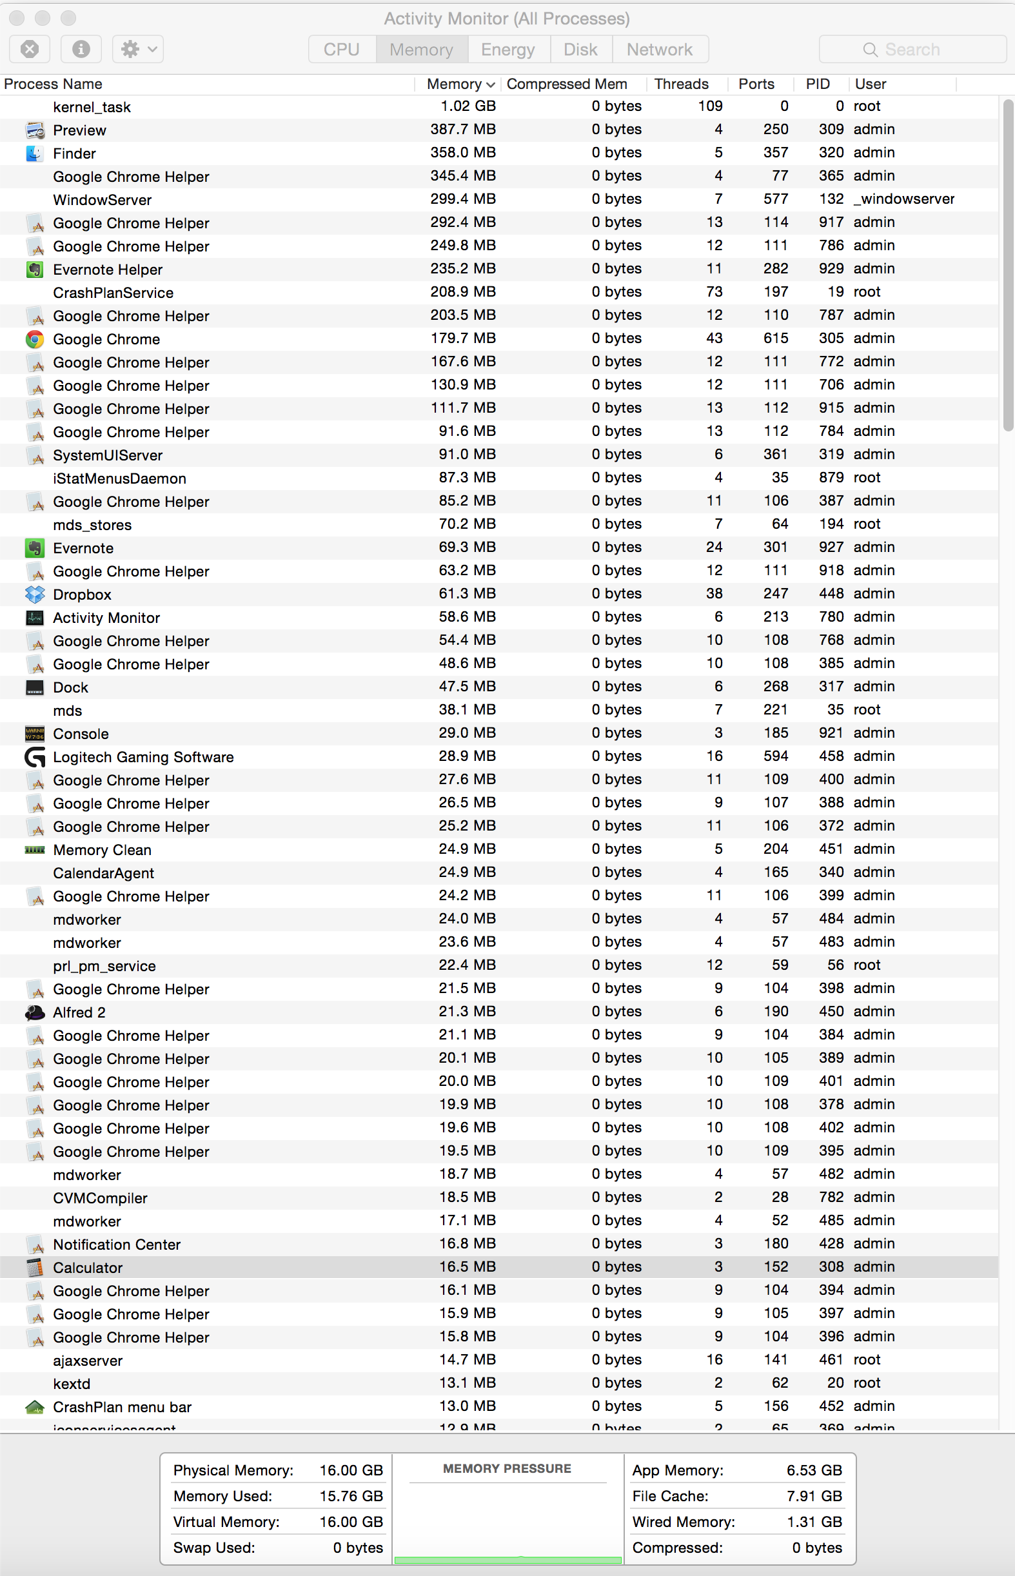Click the Finder app icon

(35, 153)
